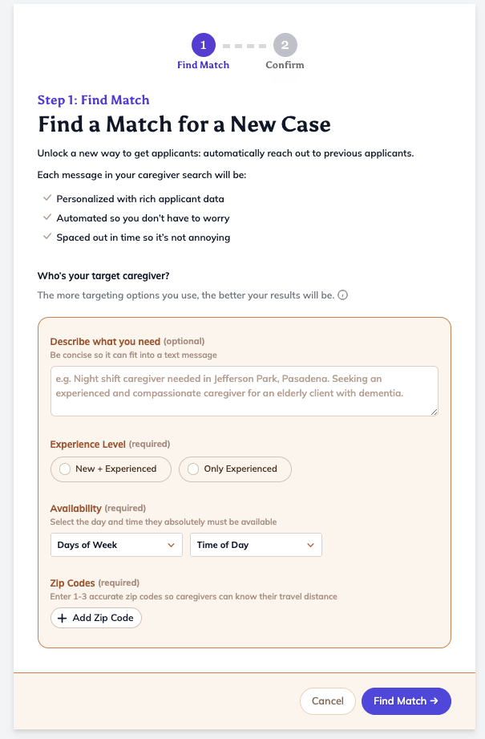Click the Find Match submit button
The image size is (485, 739).
pyautogui.click(x=406, y=700)
